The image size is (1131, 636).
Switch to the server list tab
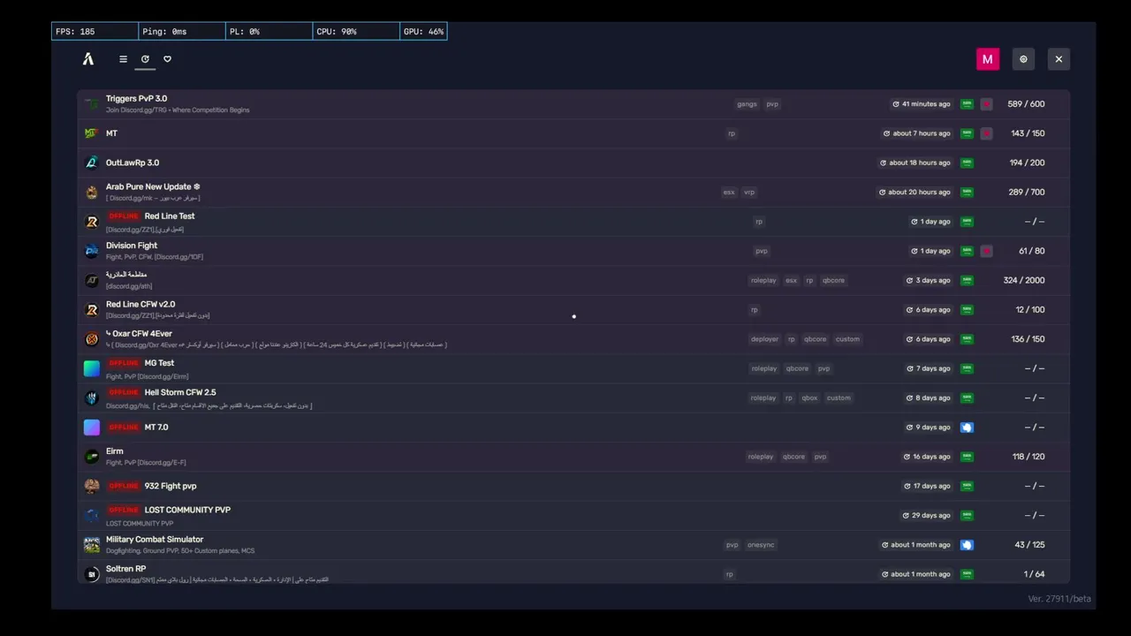[x=123, y=59]
